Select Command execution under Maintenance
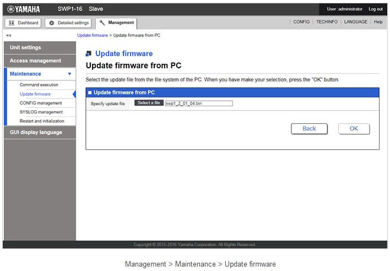390x271 pixels. (39, 85)
